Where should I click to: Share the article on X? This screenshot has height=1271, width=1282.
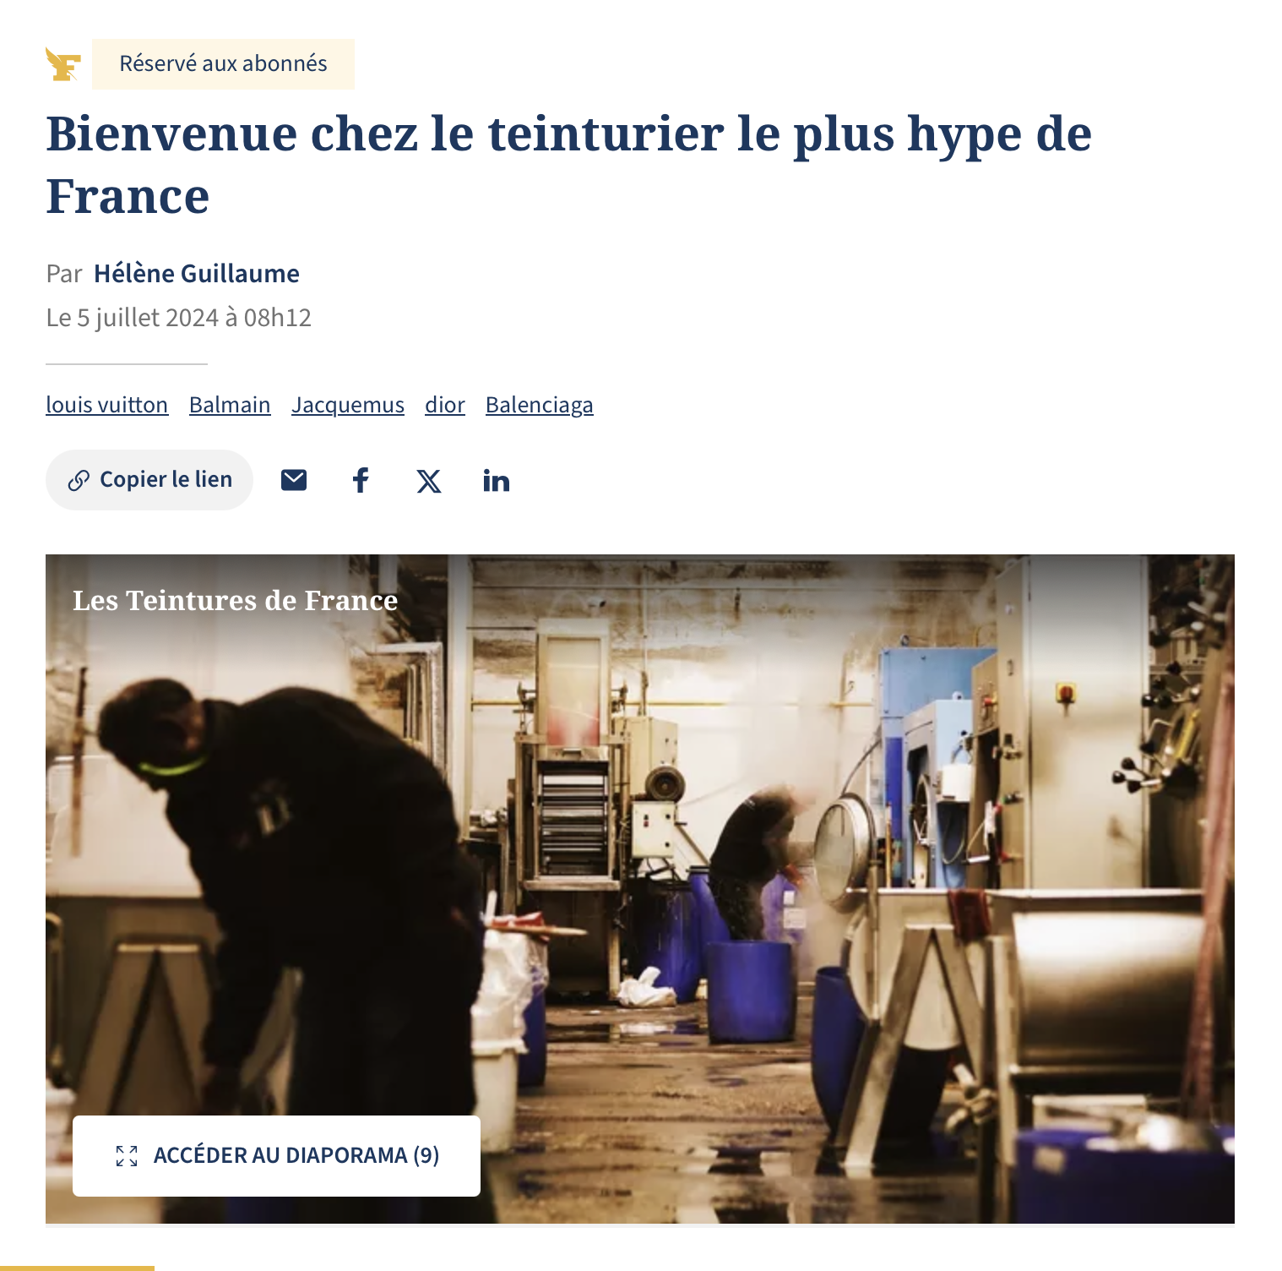click(x=429, y=481)
